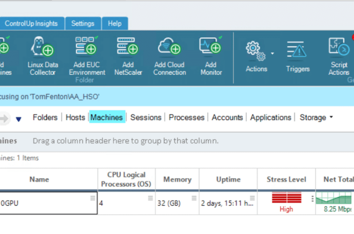Screen dimensions: 354x234
Task: Open Uptime cell menu icon
Action: coord(252,198)
